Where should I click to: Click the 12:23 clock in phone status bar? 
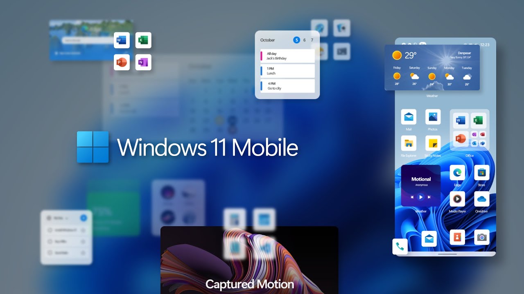(x=485, y=45)
